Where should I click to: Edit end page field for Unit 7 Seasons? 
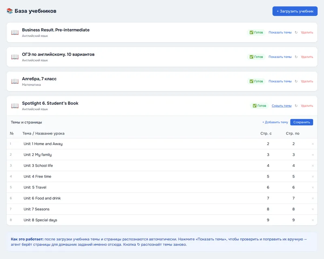[x=293, y=209]
